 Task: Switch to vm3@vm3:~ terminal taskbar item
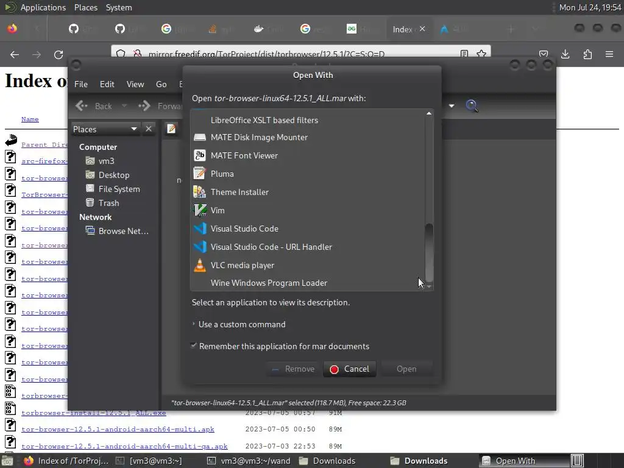click(x=148, y=461)
